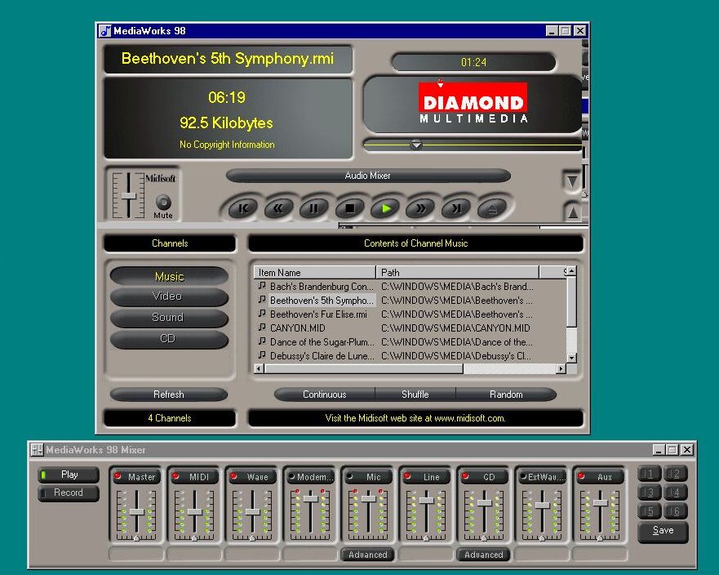Toggle the CD channel mute light
Screen dimensions: 719x575
[x=465, y=476]
